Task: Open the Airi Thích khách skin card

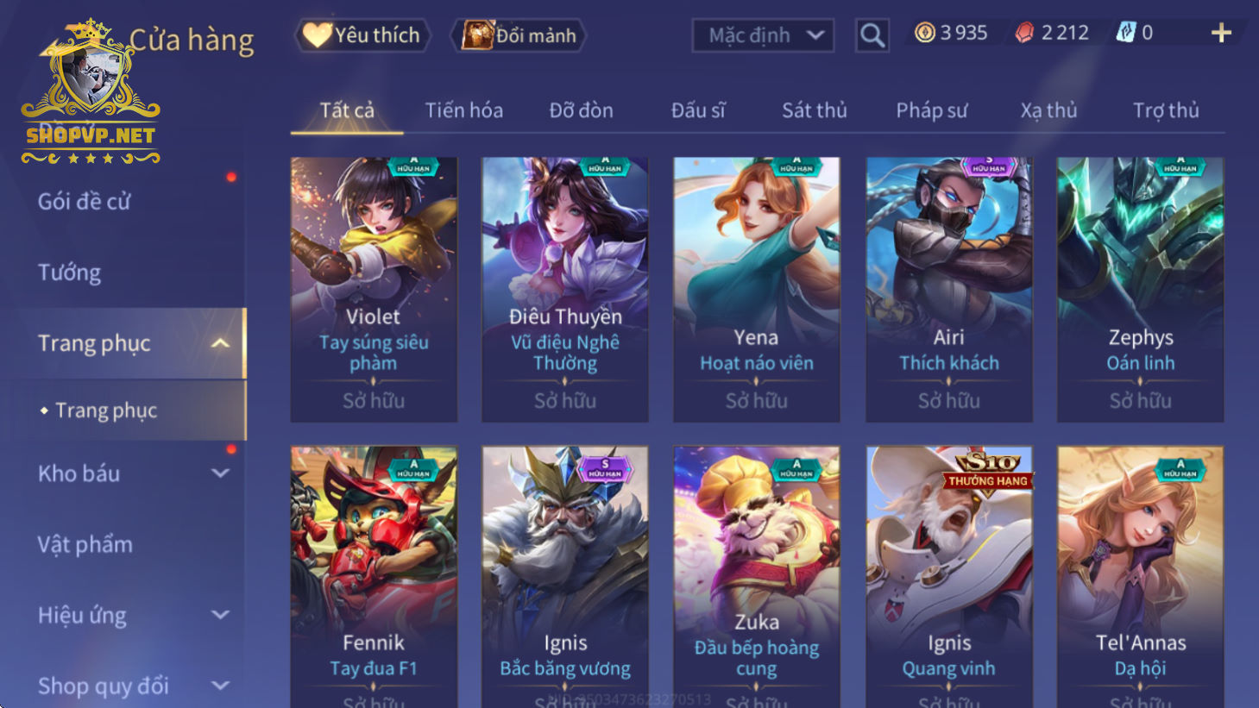Action: 949,289
